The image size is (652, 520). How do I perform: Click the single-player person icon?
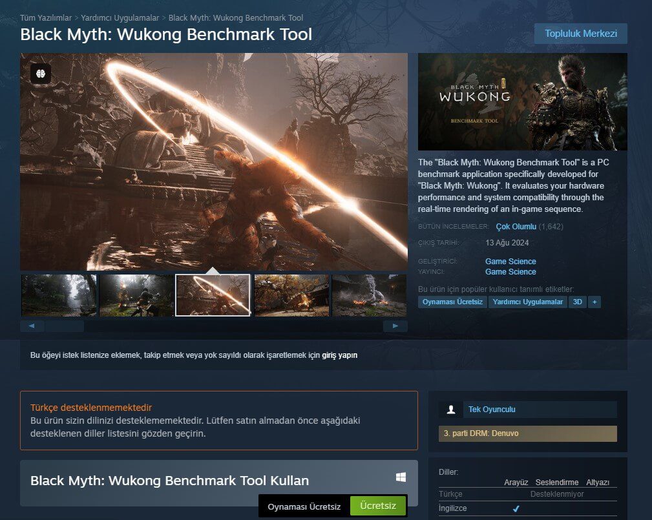pos(451,410)
